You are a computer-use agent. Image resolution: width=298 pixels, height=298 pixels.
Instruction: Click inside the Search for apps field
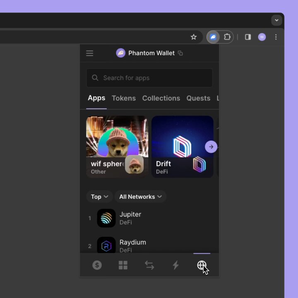(149, 78)
